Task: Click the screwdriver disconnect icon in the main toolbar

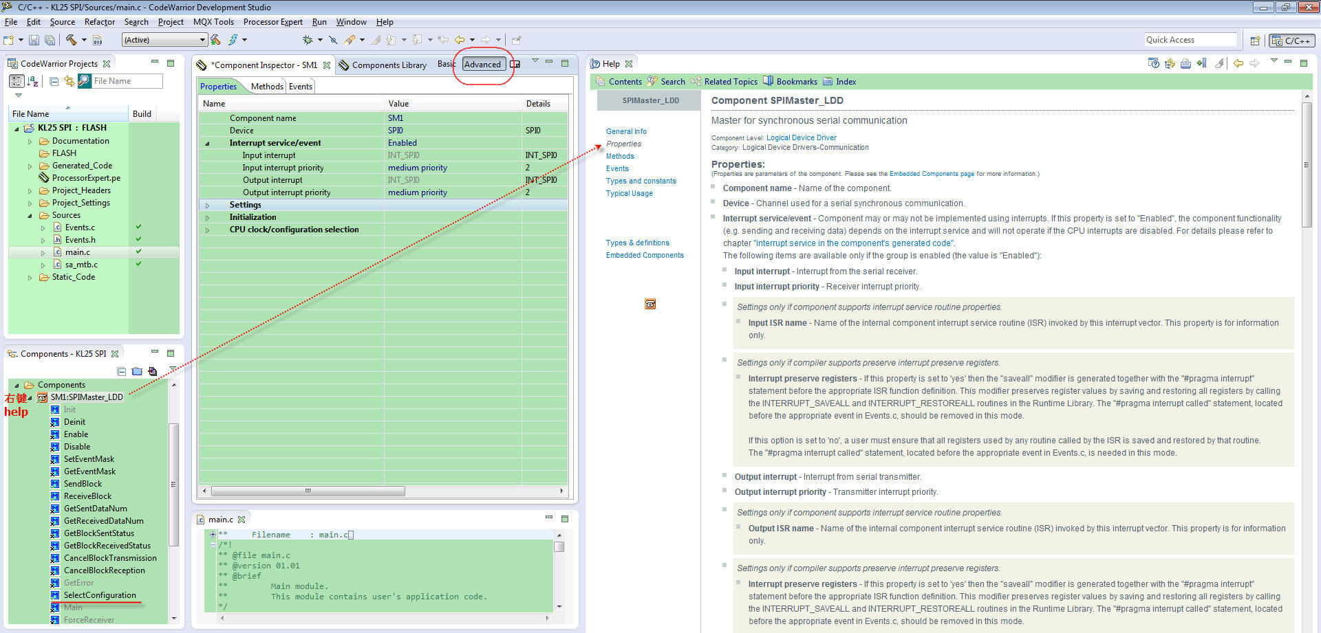Action: click(x=333, y=40)
